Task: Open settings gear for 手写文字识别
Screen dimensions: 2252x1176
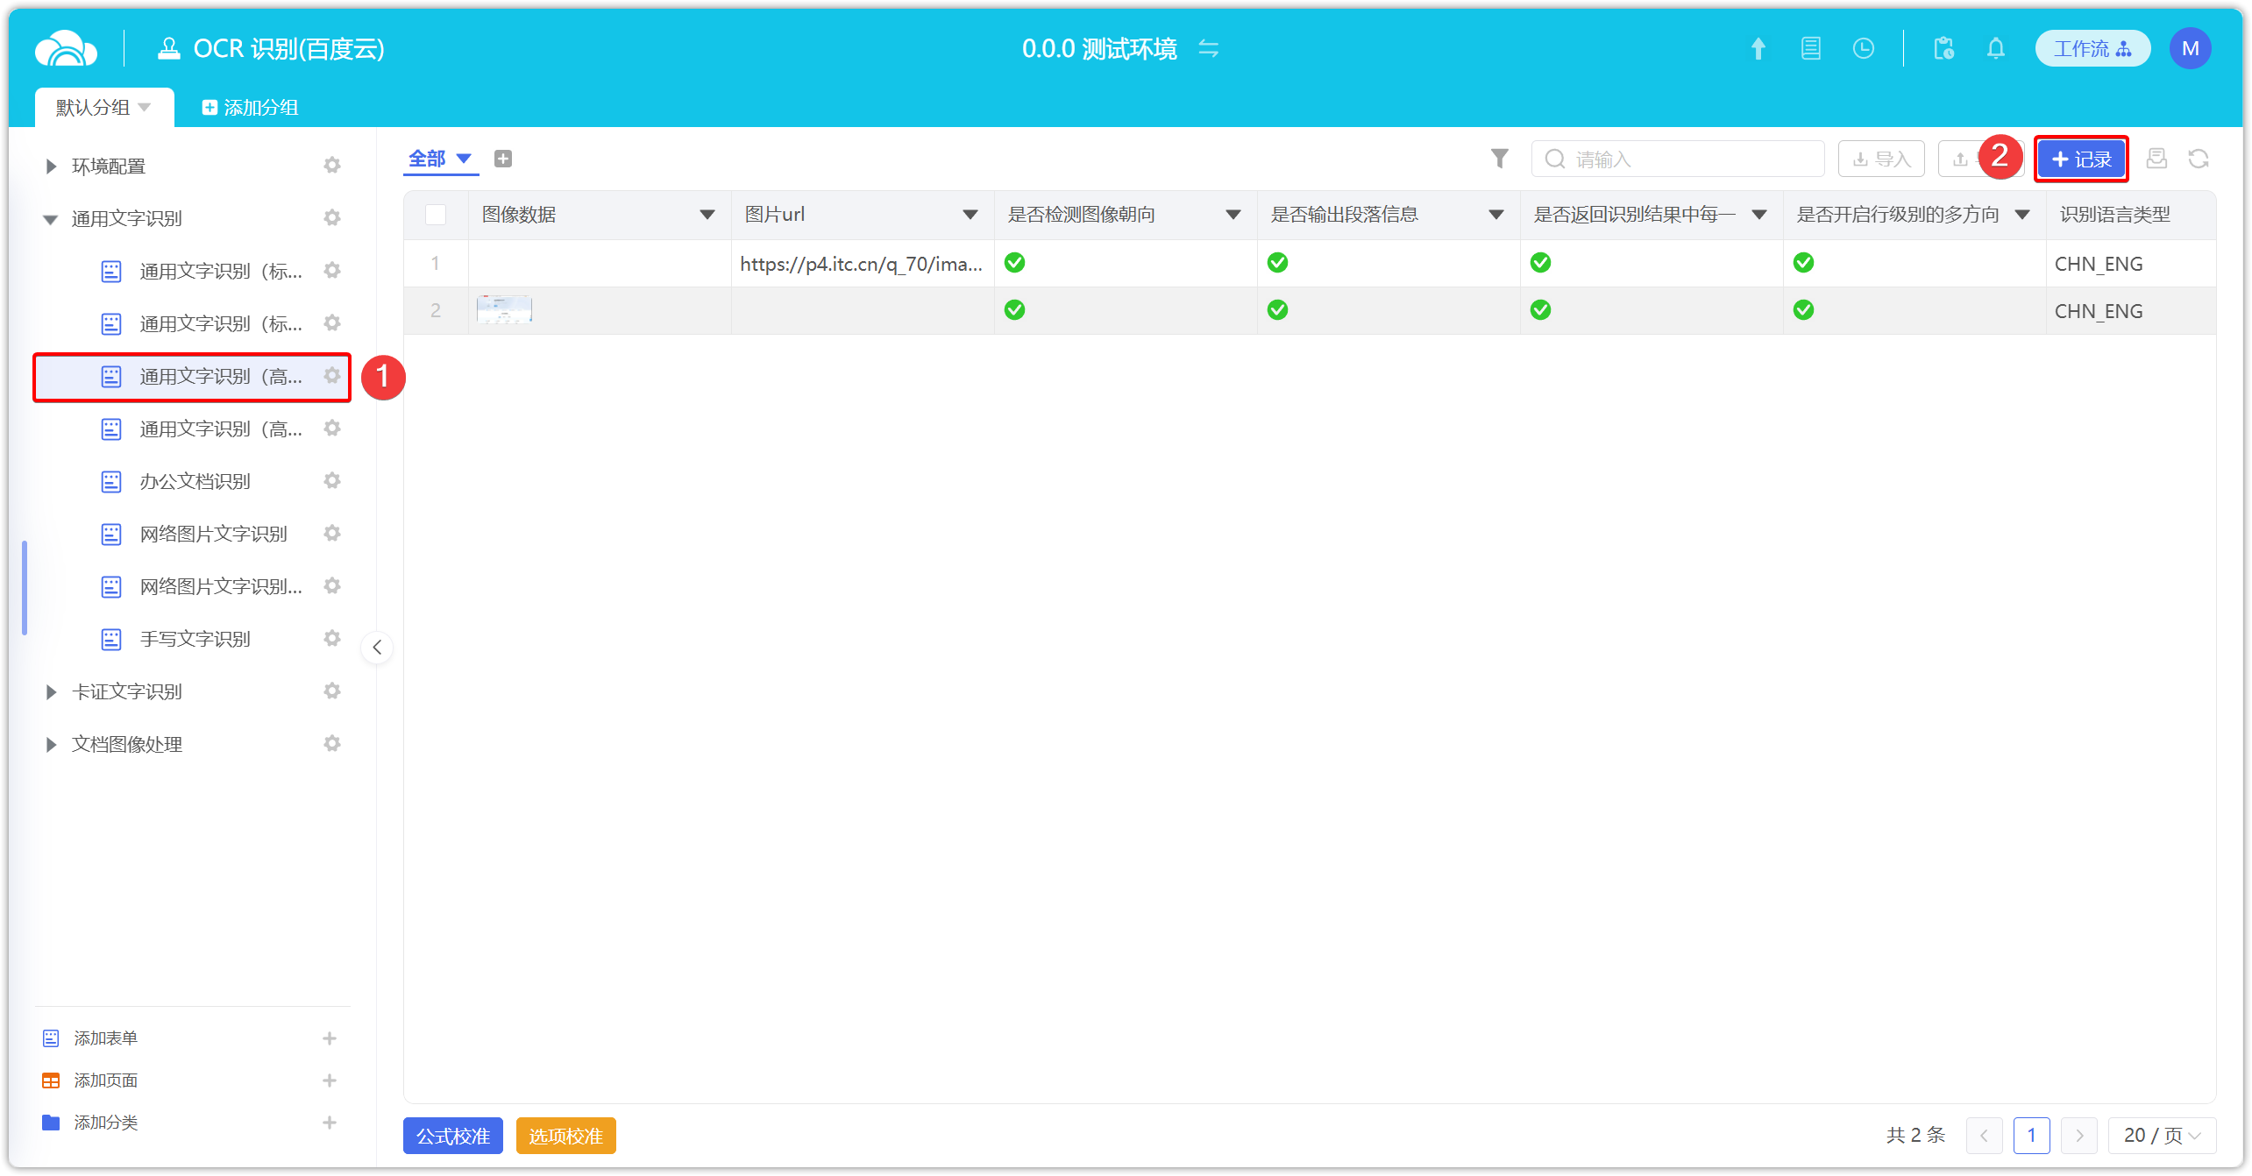Action: (x=332, y=639)
